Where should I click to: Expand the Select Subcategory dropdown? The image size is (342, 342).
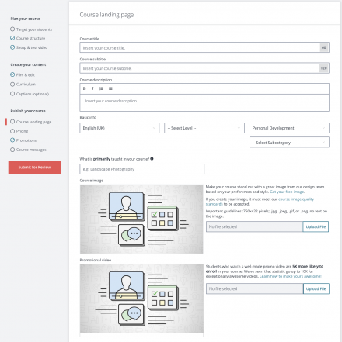[x=289, y=143]
